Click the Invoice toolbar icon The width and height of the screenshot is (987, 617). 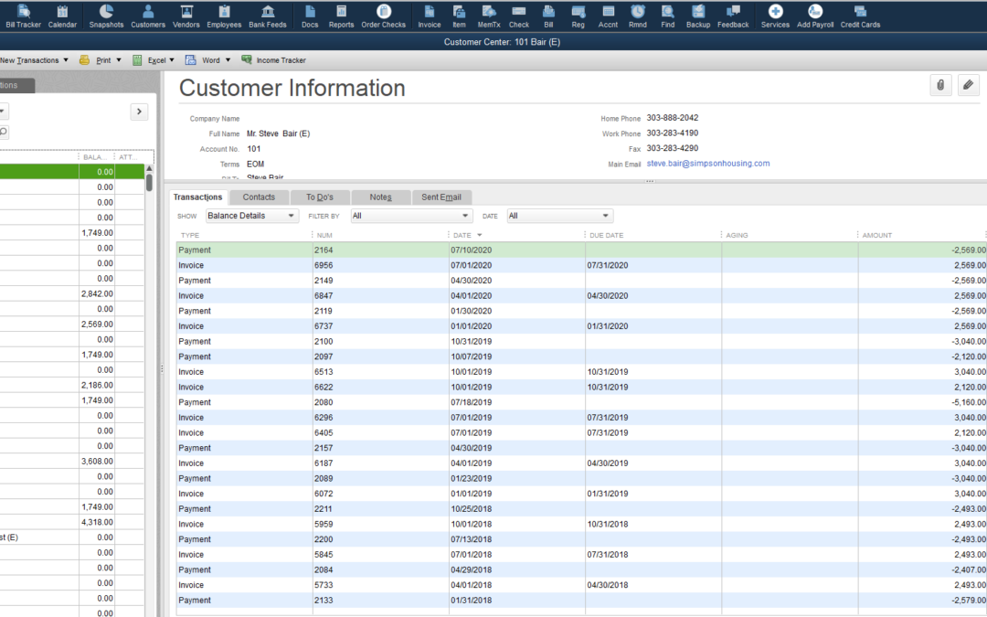429,15
